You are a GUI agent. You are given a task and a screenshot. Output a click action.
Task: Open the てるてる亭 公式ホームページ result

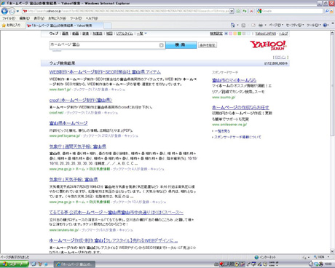point(117,213)
